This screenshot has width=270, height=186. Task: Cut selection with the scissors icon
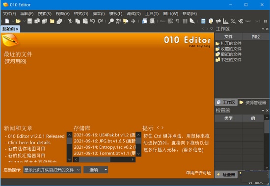pos(70,21)
